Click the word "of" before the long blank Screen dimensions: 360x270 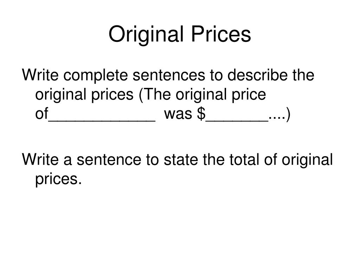(x=41, y=113)
